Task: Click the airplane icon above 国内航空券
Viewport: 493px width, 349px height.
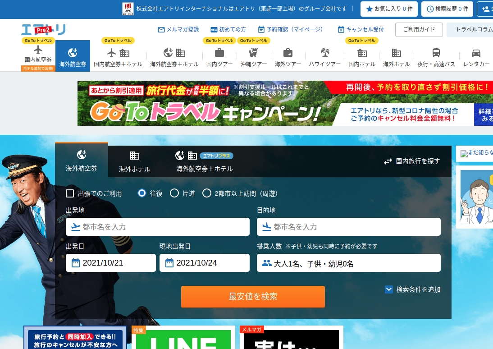Action: [38, 50]
